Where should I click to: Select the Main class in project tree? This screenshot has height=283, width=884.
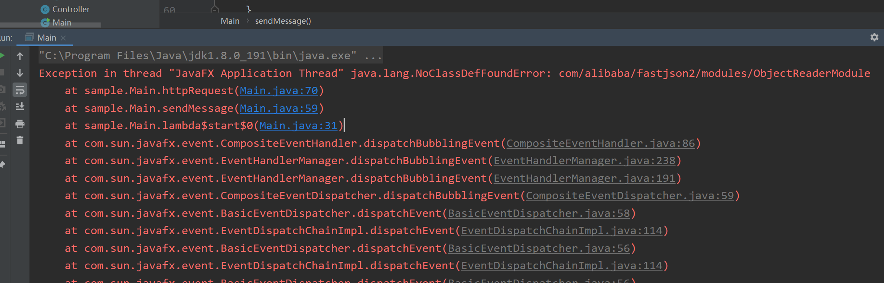pos(56,22)
